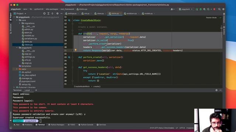This screenshot has height=132, width=236.
Task: Add a new terminal session tab
Action: pos(36,90)
